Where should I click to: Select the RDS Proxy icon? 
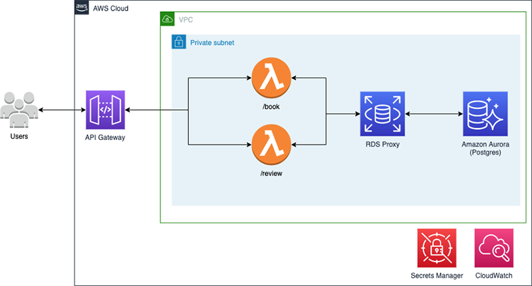point(382,113)
